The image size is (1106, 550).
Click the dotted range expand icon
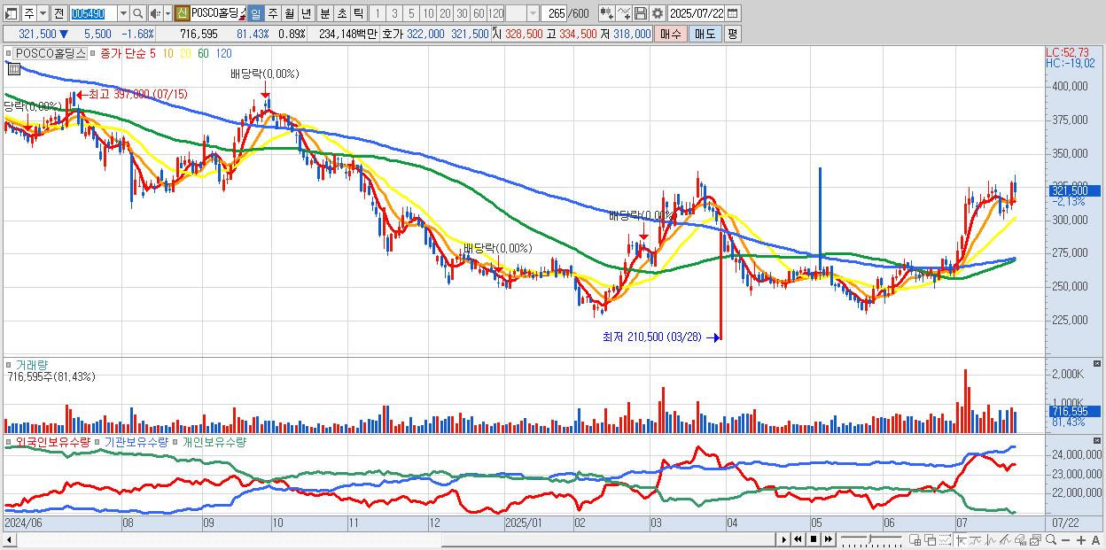(x=945, y=540)
